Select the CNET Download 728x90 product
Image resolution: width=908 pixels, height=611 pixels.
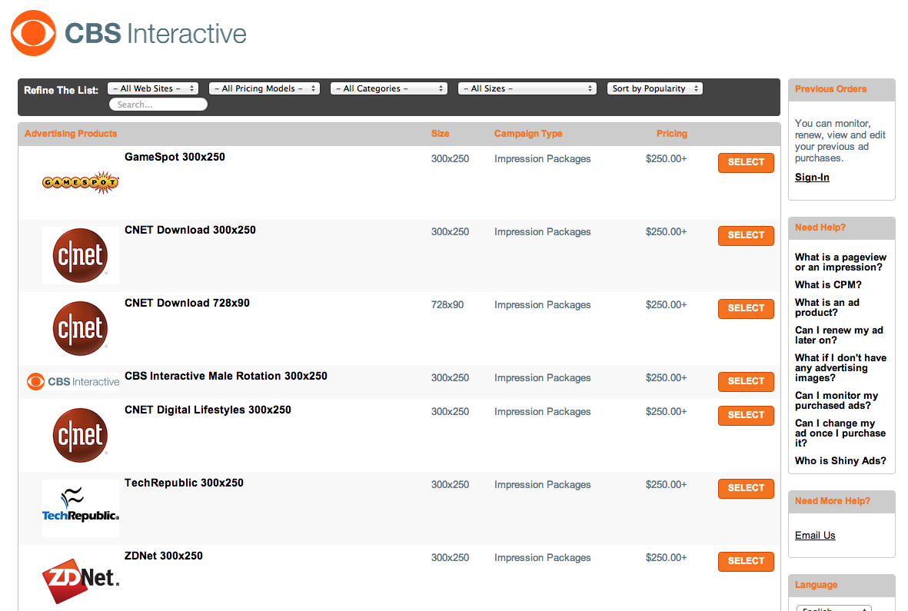pyautogui.click(x=746, y=308)
